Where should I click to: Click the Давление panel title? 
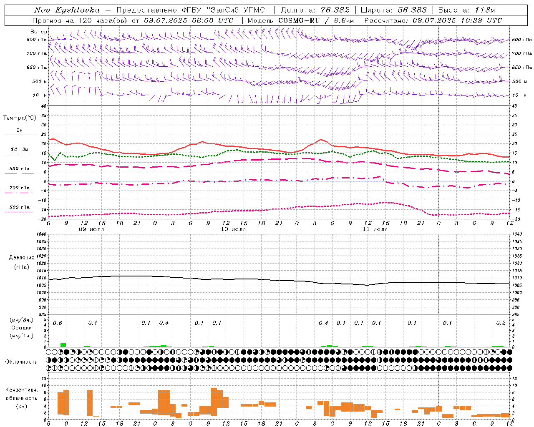(x=22, y=258)
